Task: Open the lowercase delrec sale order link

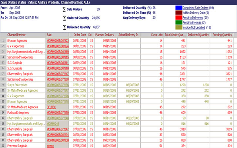Action: (50, 146)
